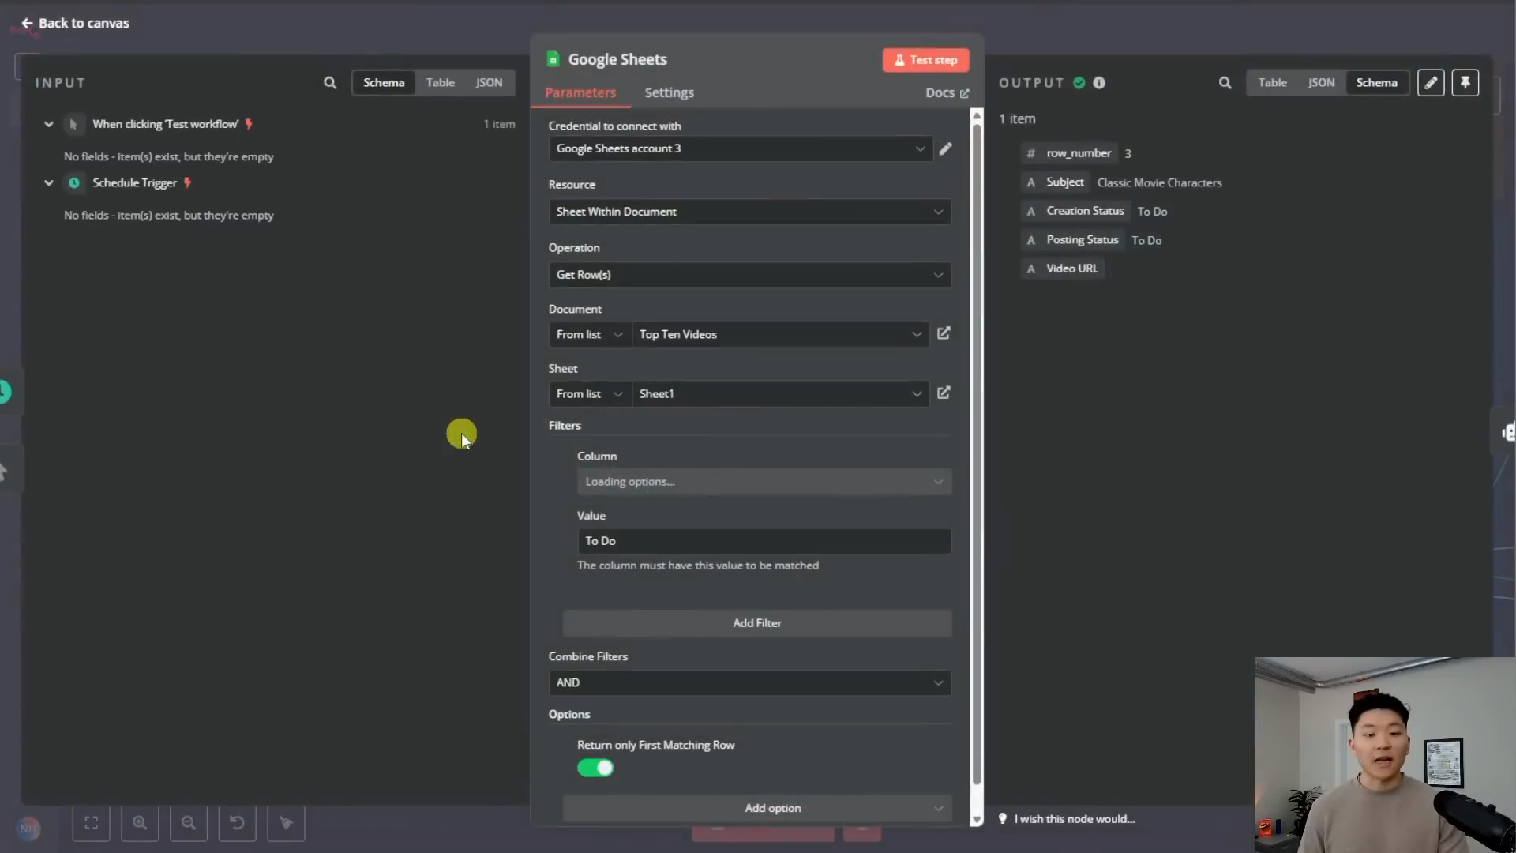Open the Docs link

click(x=947, y=92)
